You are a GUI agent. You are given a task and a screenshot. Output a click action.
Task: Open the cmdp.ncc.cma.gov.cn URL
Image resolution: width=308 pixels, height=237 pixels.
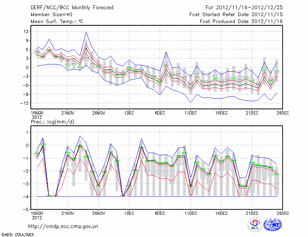tap(64, 227)
